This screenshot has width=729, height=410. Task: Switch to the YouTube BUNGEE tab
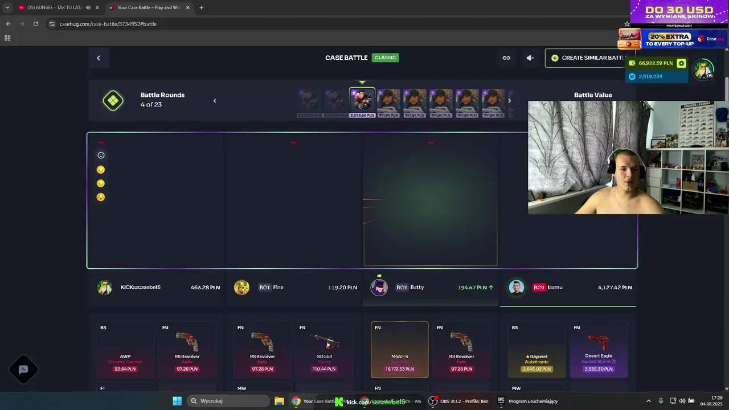(x=54, y=7)
